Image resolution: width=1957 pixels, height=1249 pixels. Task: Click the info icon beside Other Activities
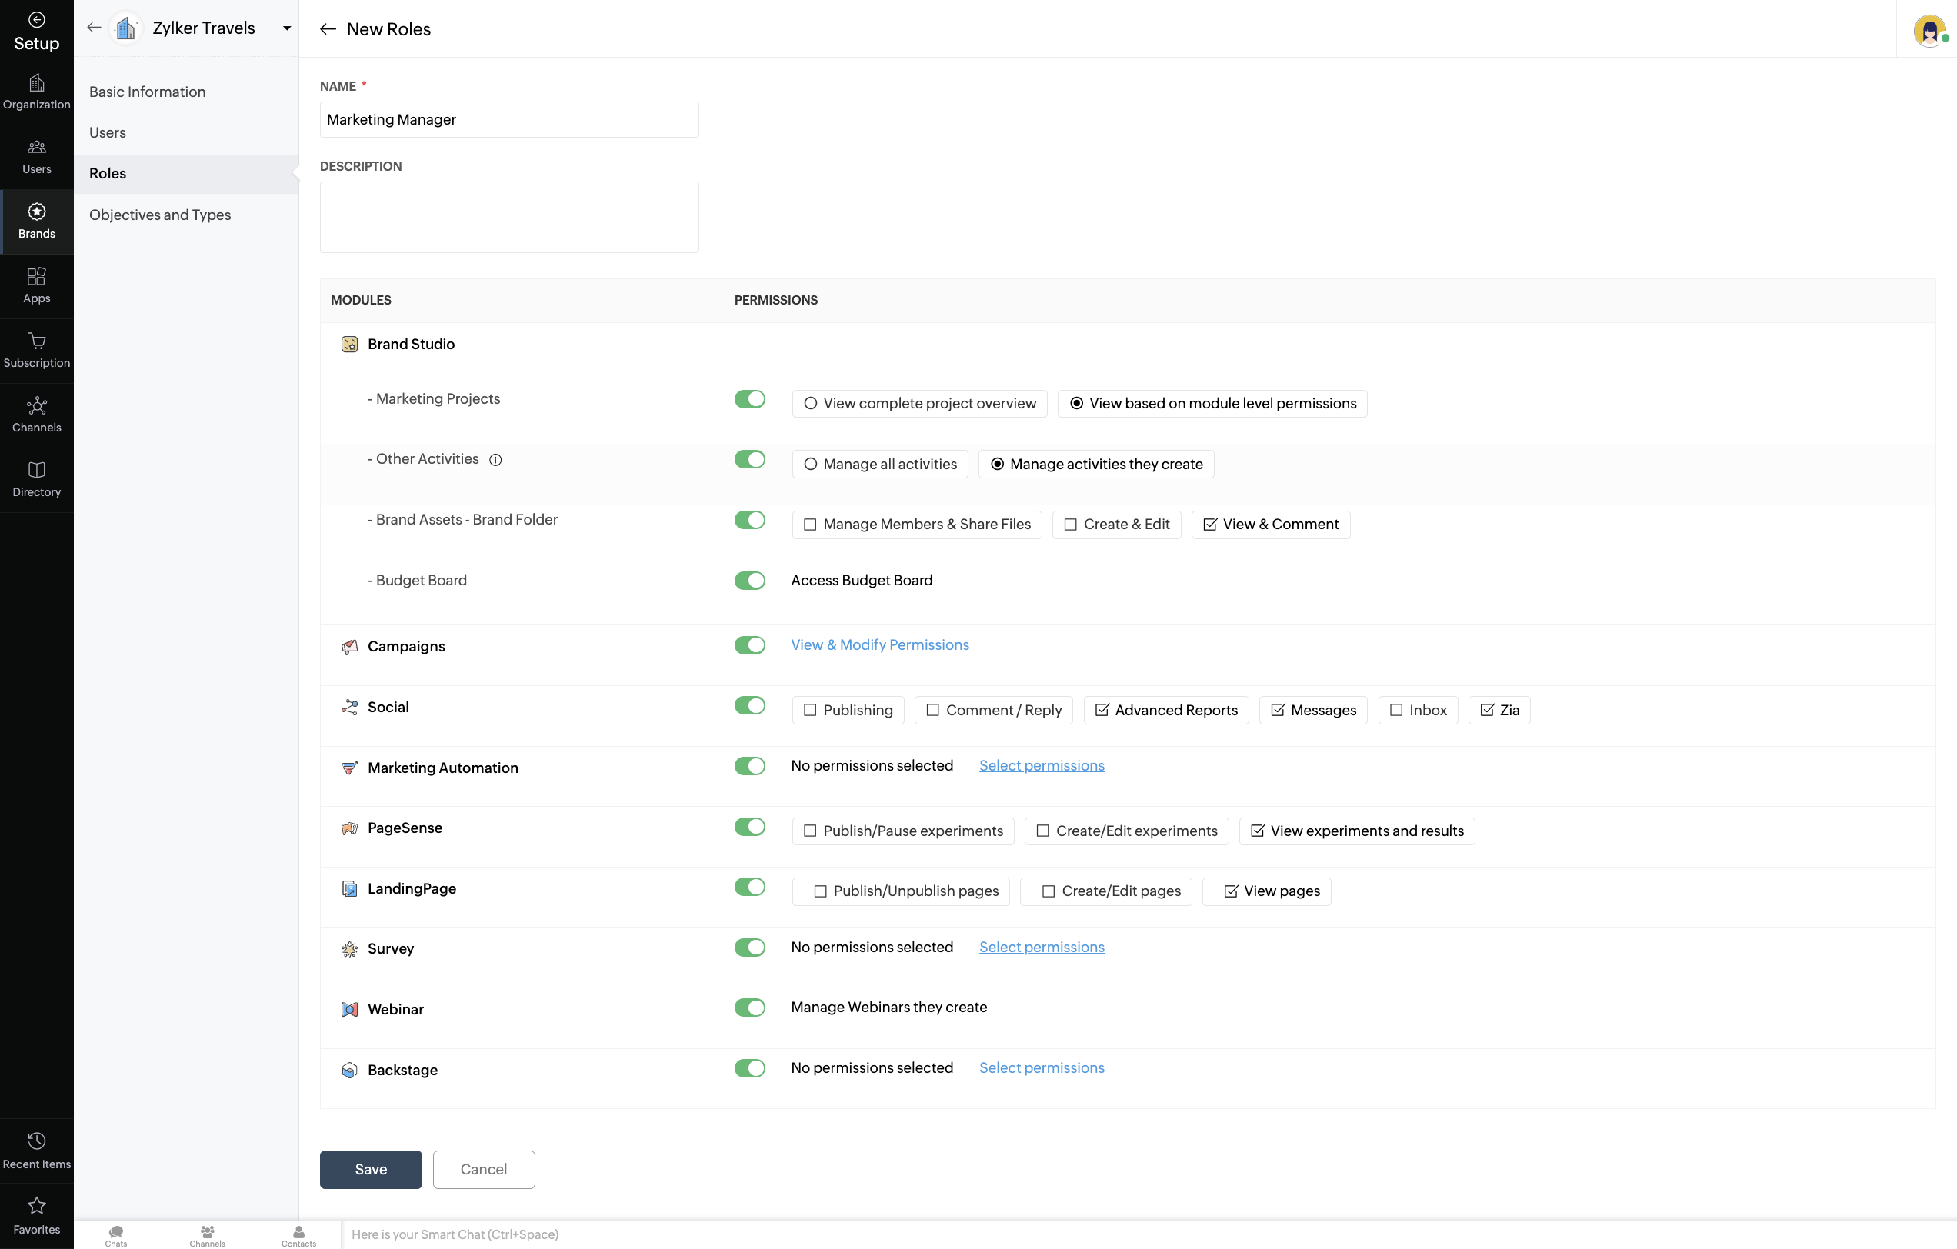[x=495, y=460]
